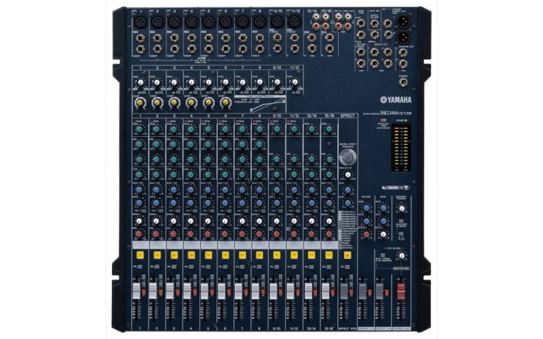This screenshot has width=543, height=339.
Task: Click the FOOT SW effect on/off jack
Action: tap(375, 24)
